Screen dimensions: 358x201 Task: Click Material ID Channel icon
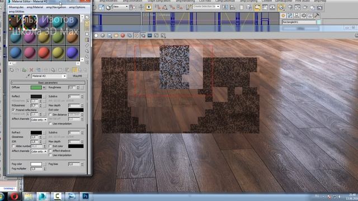point(60,70)
